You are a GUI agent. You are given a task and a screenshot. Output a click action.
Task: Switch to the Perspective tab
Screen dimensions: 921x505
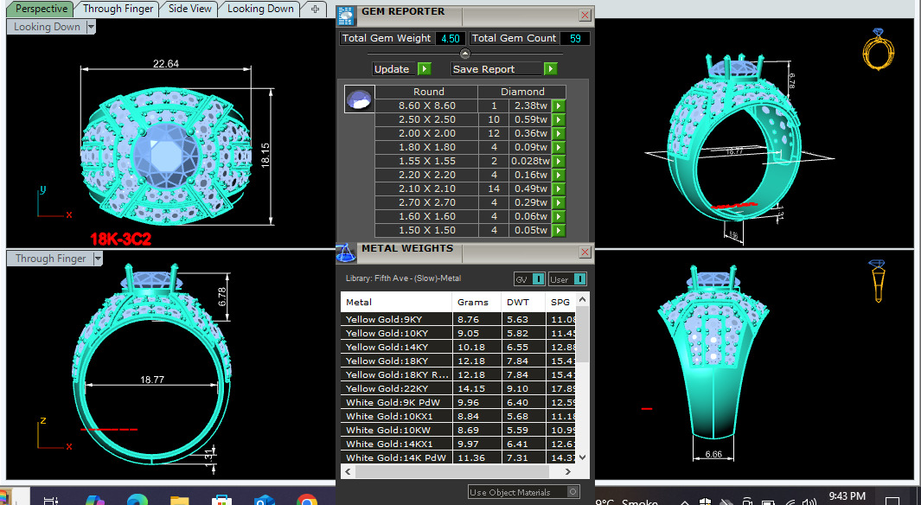pos(40,9)
